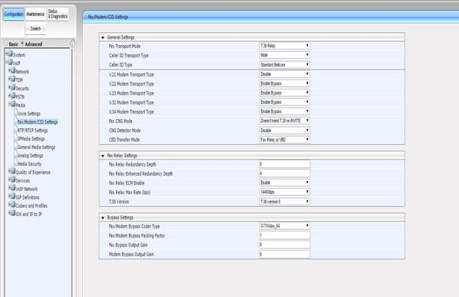This screenshot has width=459, height=297.
Task: Open General Media Settings page
Action: (37, 147)
